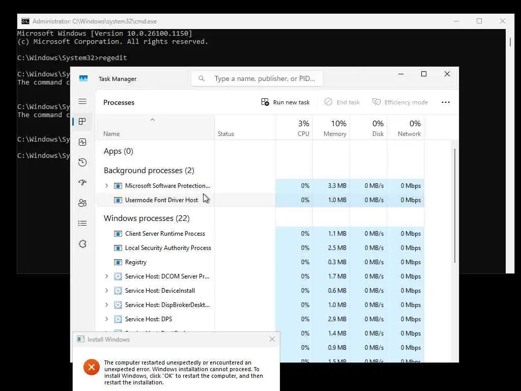
Task: Click the Registry process icon
Action: point(118,262)
